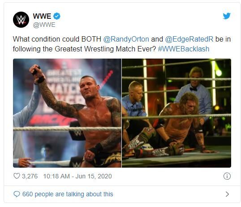View the right photo with referees
241x207 pixels.
[176, 113]
